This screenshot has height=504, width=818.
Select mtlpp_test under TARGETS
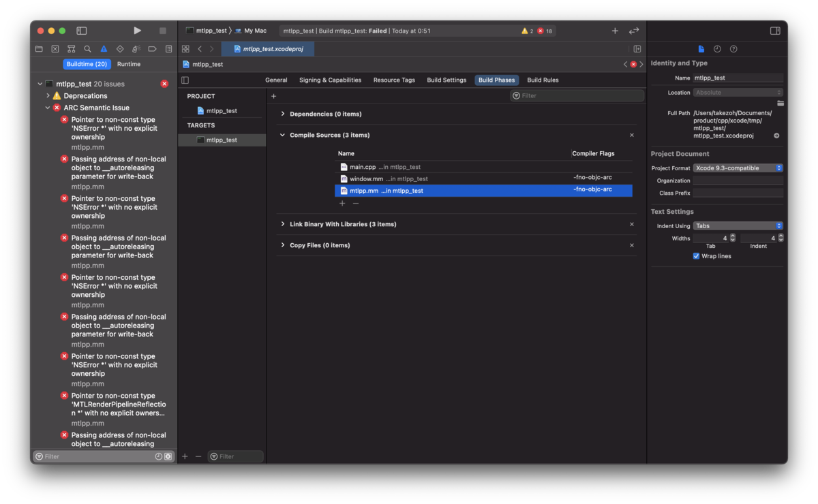point(222,140)
